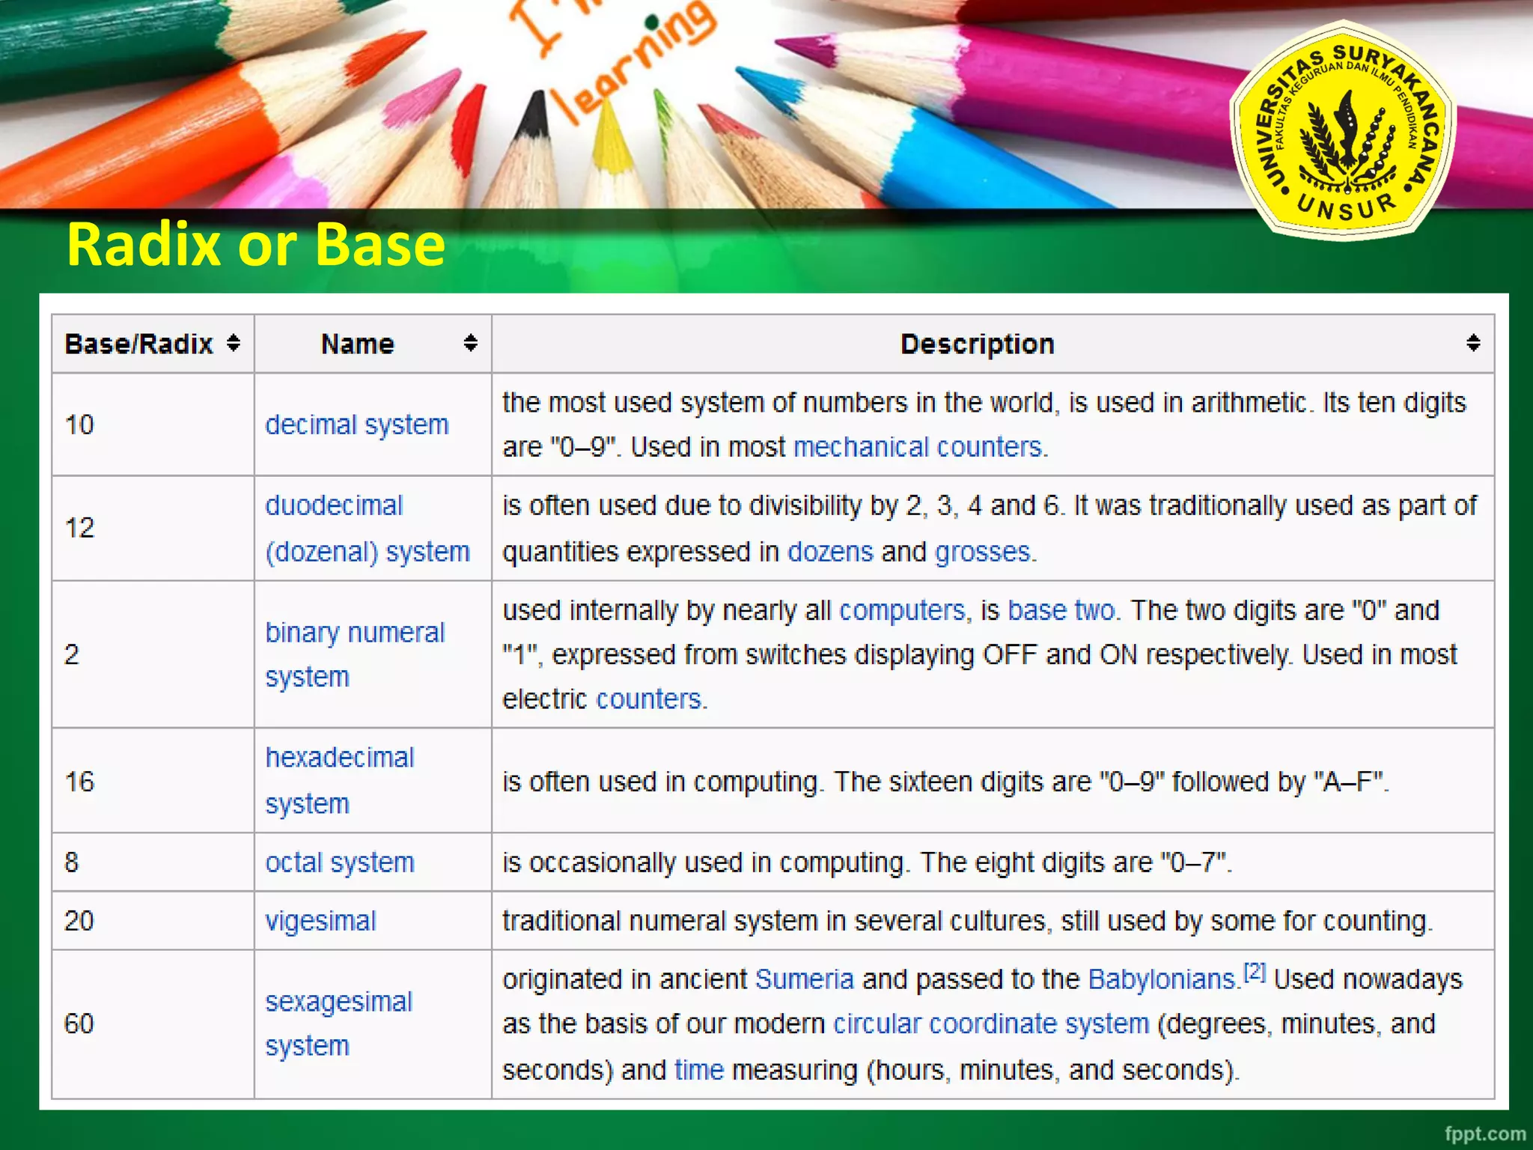Click the Sumeria link
The width and height of the screenshot is (1533, 1150).
point(805,980)
